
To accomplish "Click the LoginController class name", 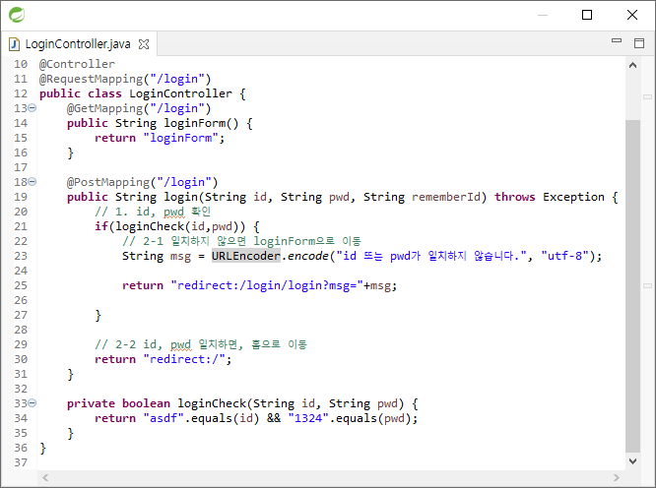I will [180, 93].
